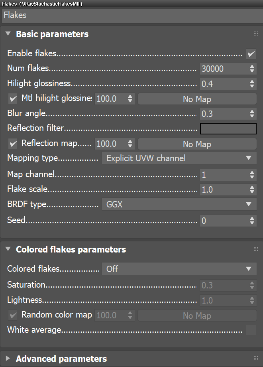Collapse the Basic parameters rollout triangle
The image size is (263, 367).
pos(8,34)
